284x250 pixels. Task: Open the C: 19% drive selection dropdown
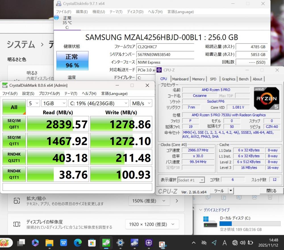[x=99, y=103]
